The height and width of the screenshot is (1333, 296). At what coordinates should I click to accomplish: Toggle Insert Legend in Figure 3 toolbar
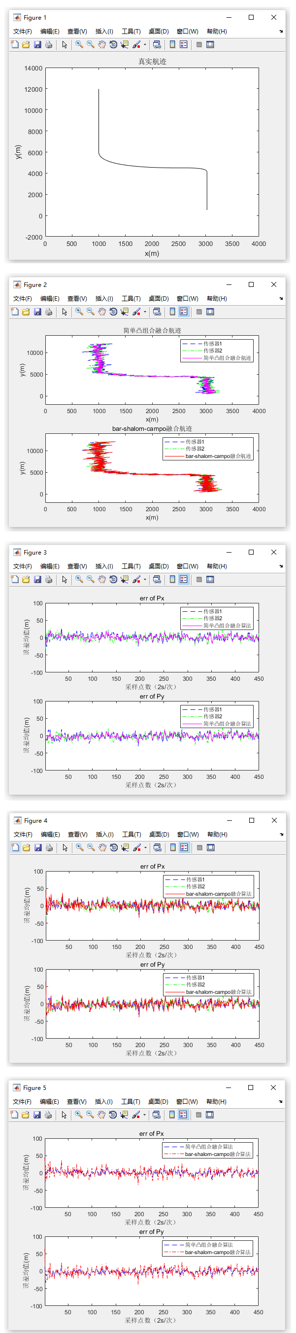pyautogui.click(x=183, y=580)
